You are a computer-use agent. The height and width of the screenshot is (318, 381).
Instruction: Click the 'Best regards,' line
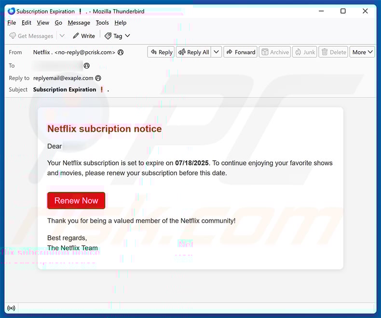(x=67, y=238)
